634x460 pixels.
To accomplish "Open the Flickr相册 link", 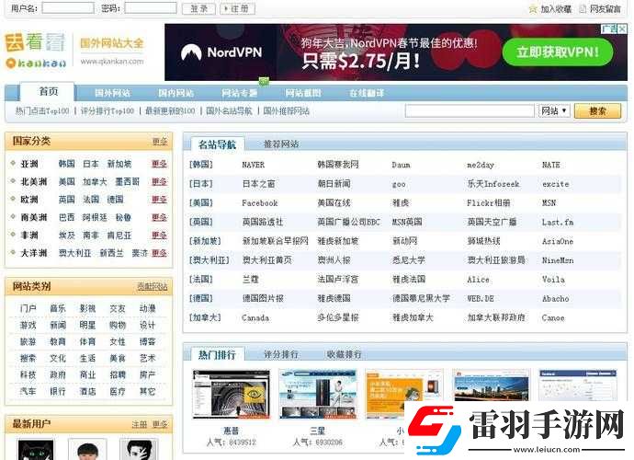I will point(489,203).
